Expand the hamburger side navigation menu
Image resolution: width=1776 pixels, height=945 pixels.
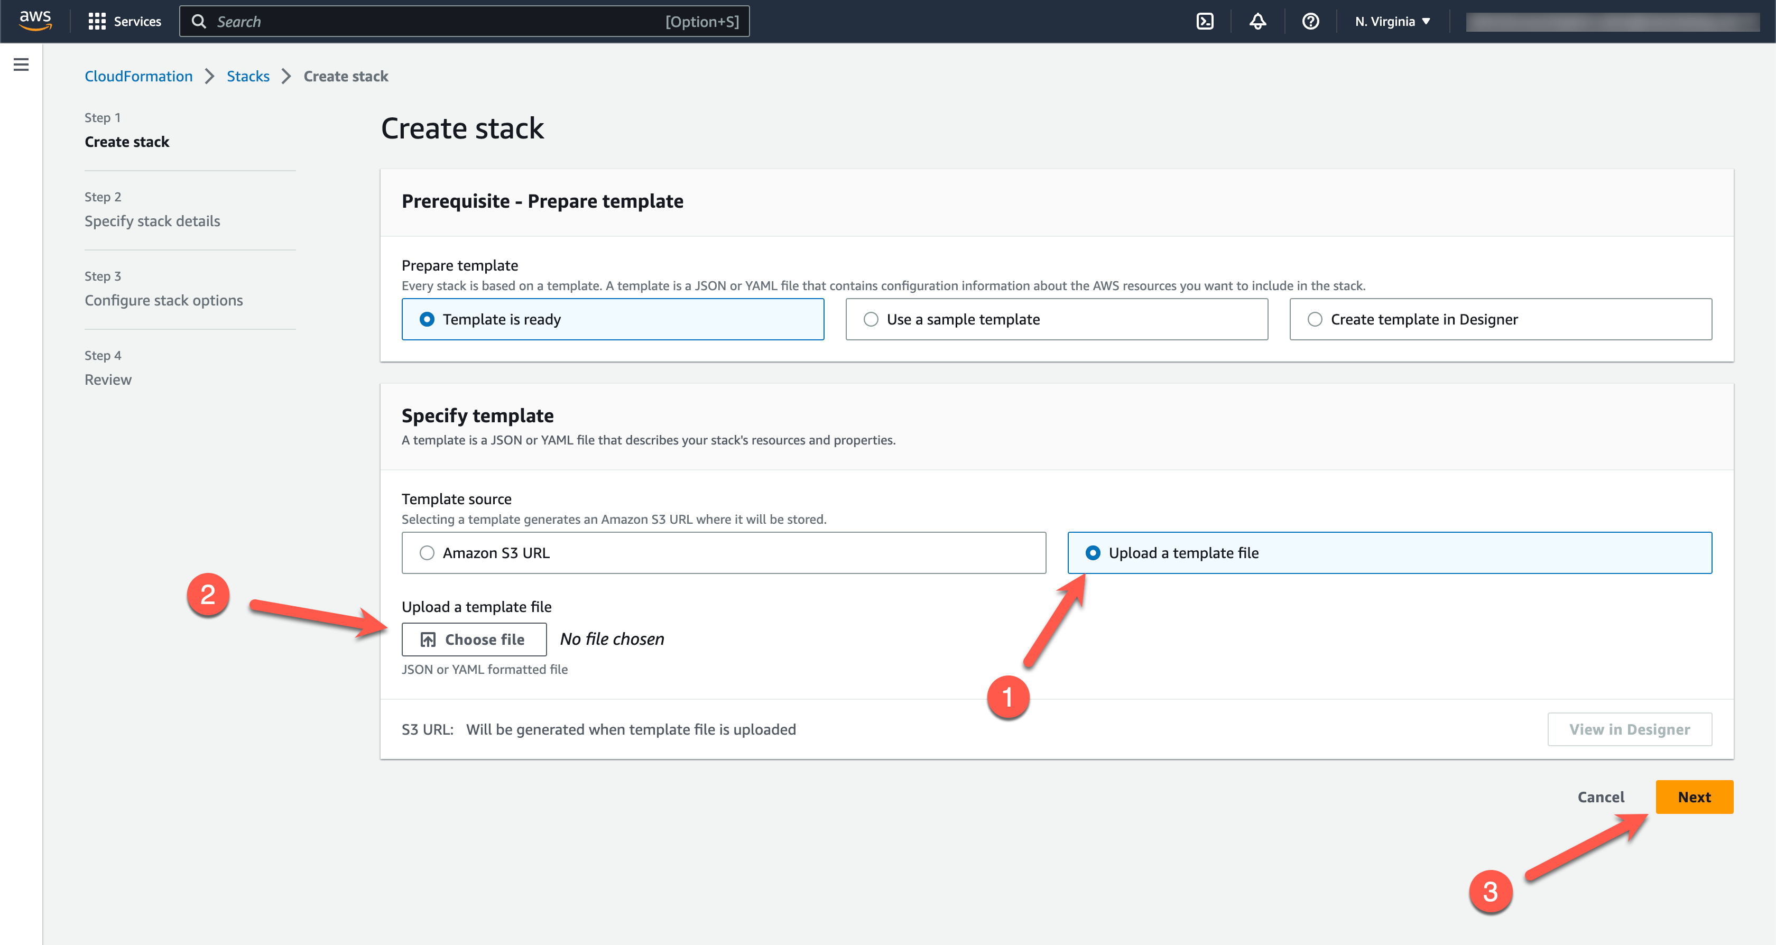(21, 65)
